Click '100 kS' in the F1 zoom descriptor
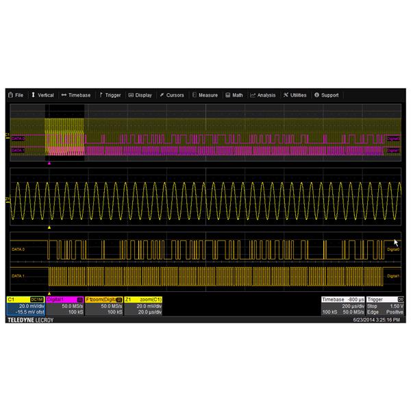Viewport: 411px width, 411px height. coord(115,312)
